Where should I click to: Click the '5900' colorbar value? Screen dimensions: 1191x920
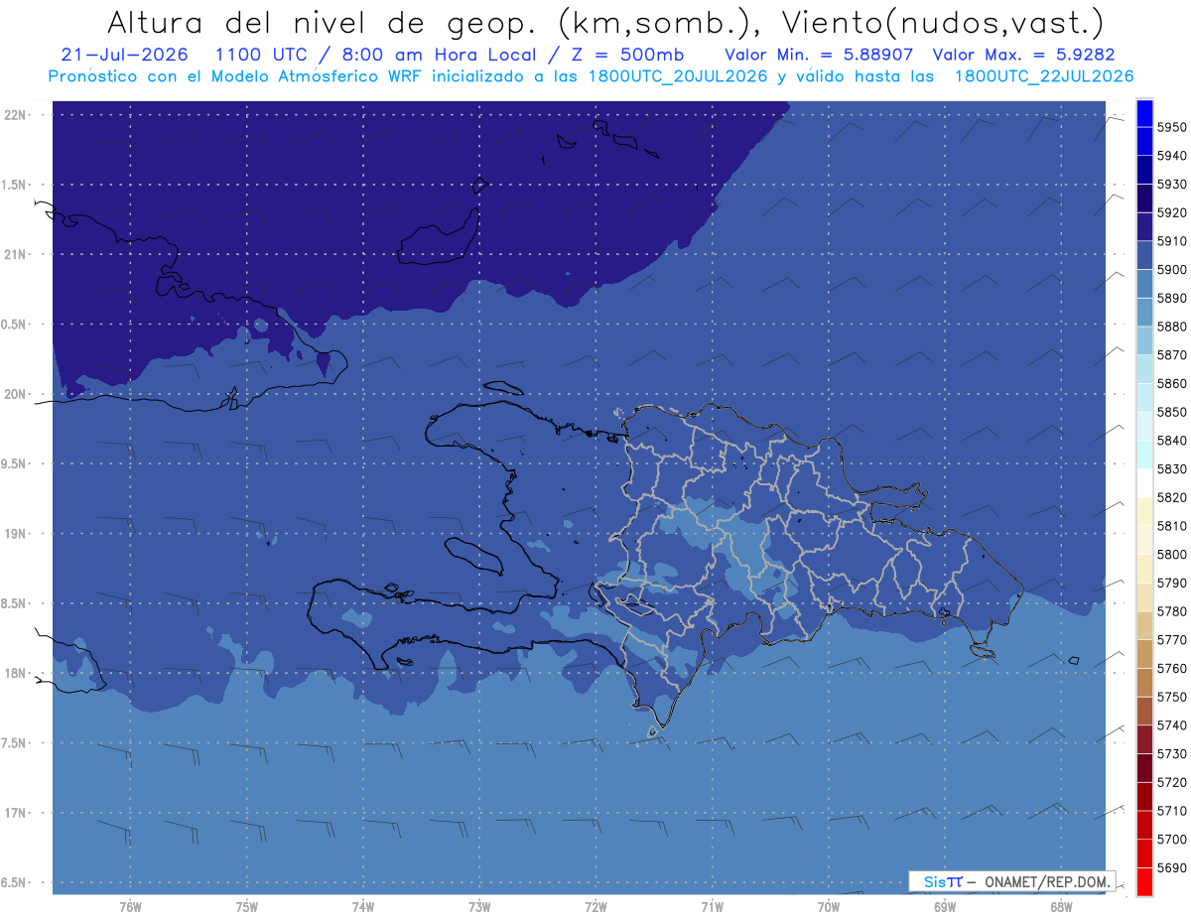pos(1171,269)
